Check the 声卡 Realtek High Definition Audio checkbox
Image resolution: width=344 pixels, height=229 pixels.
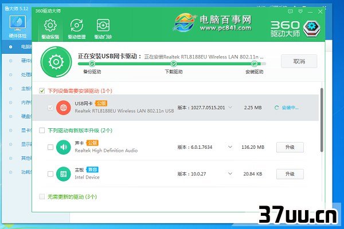pyautogui.click(x=50, y=147)
